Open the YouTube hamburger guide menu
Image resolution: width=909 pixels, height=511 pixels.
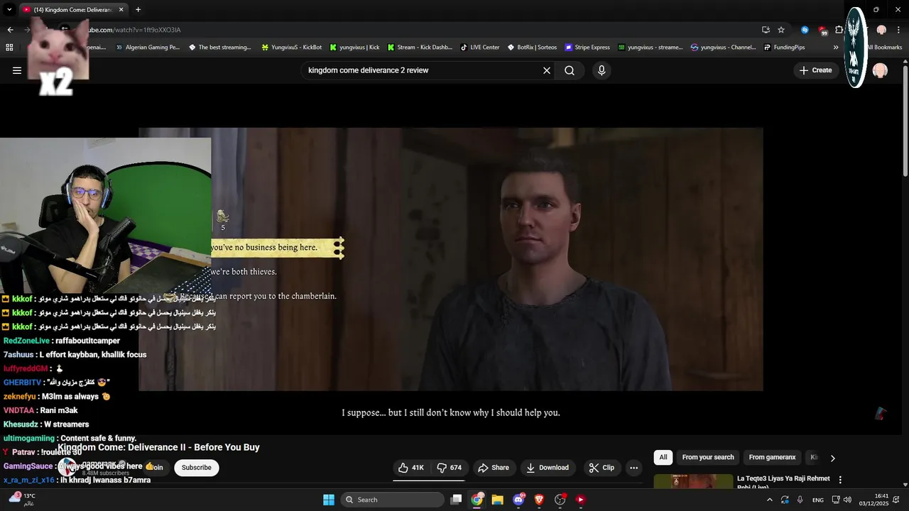click(x=17, y=70)
